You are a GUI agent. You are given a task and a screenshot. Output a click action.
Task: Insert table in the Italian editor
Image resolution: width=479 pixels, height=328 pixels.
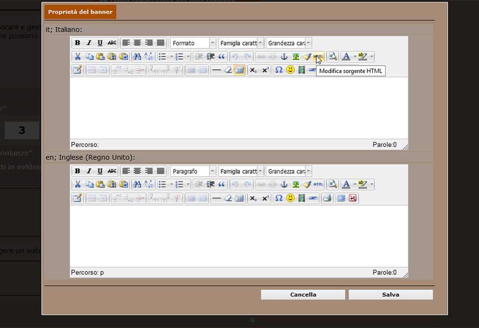tap(239, 70)
